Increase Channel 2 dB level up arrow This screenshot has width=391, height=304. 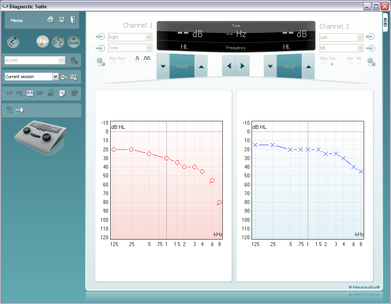tap(308, 67)
